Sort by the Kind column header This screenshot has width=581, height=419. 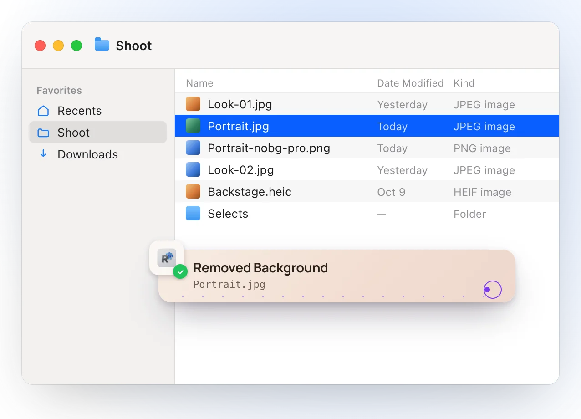point(464,83)
